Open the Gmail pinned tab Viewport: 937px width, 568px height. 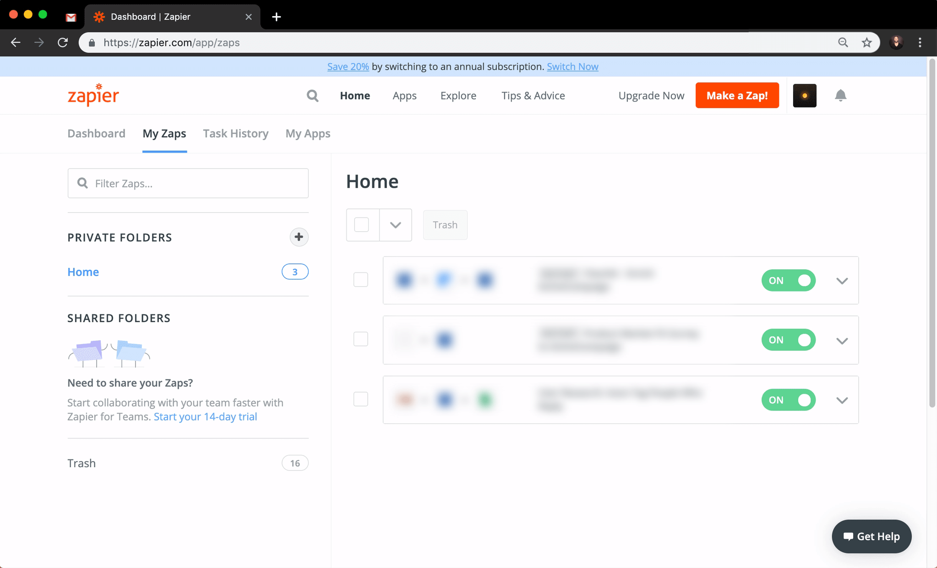71,17
